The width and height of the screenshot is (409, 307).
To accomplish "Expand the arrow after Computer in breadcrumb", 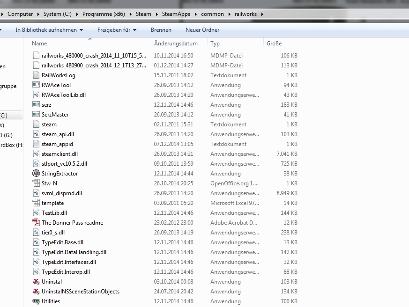I will coord(38,14).
